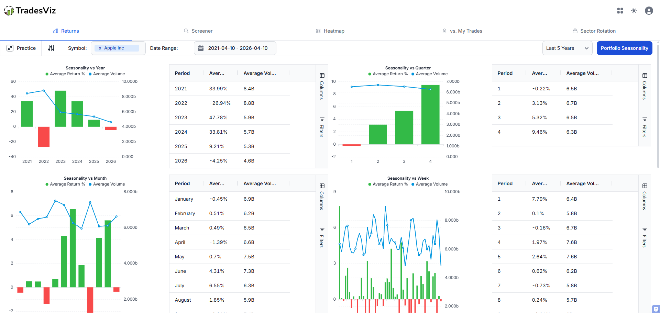
Task: Sort yearly table by Average Volume column
Action: point(260,73)
